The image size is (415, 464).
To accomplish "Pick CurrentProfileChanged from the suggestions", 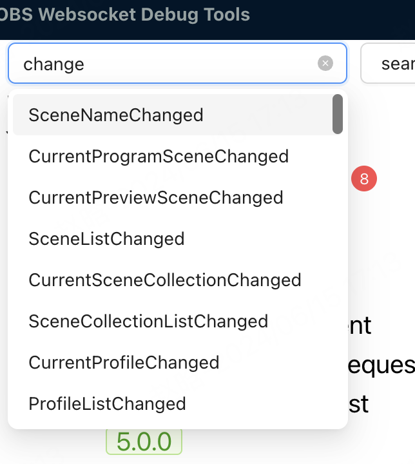I will (124, 362).
